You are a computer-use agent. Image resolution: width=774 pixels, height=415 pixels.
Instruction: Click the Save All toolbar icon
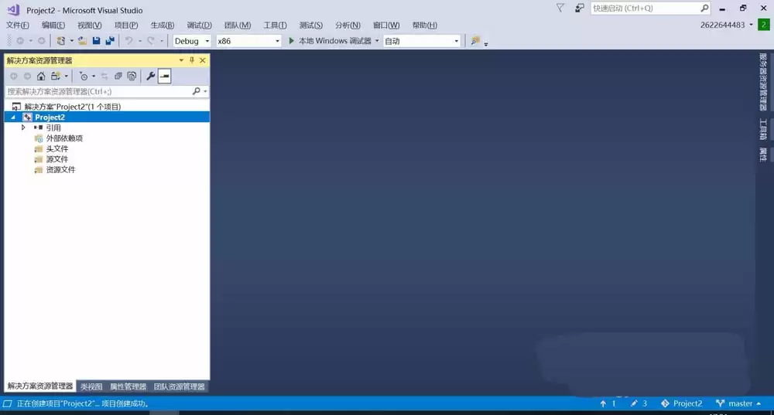110,41
